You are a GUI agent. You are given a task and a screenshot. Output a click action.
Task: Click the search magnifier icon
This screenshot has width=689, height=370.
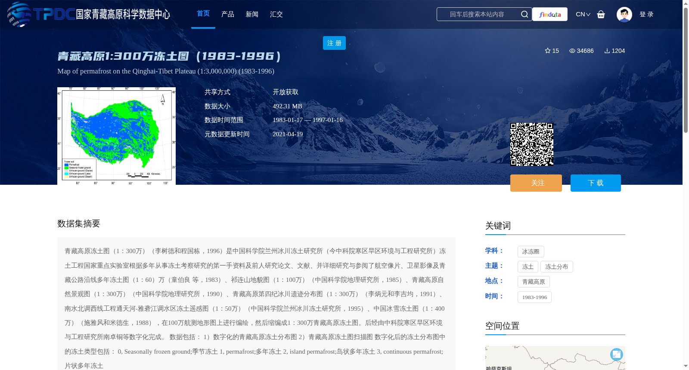[x=524, y=14]
